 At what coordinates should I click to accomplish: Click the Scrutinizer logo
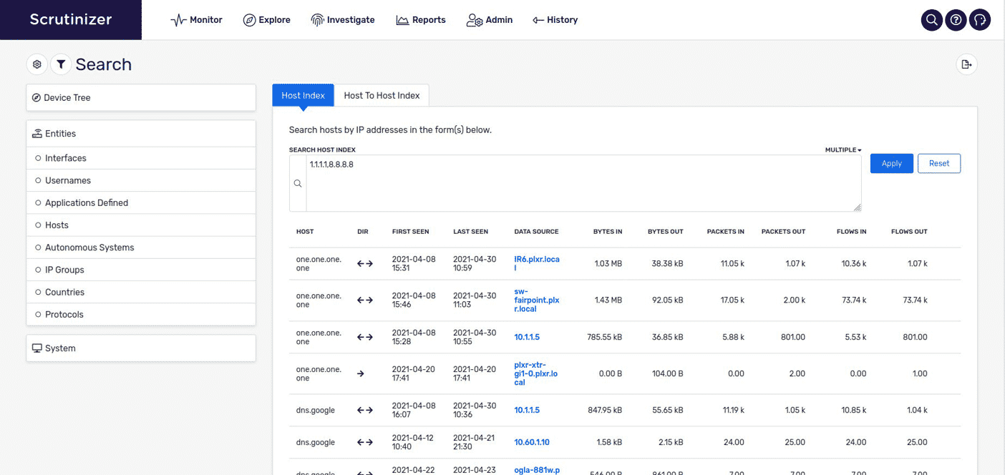click(x=71, y=19)
